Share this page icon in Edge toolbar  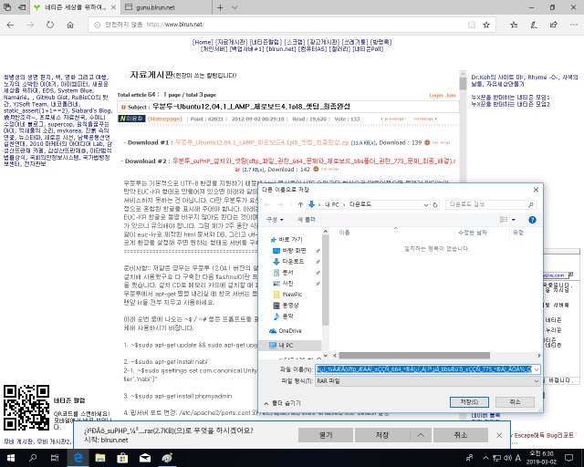pos(554,25)
